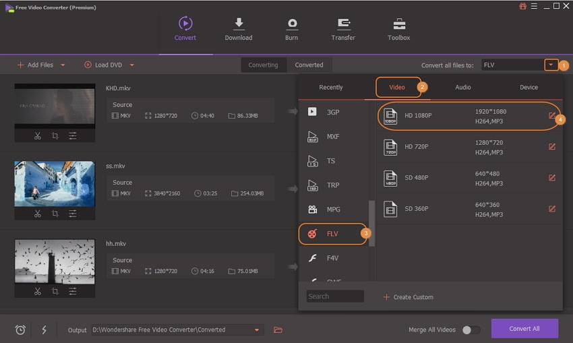
Task: Switch to the Converting tab
Action: tap(263, 65)
